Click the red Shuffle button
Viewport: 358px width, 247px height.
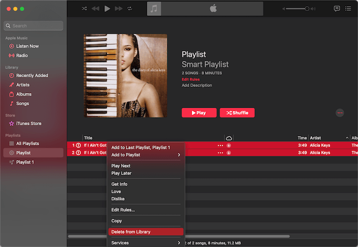237,113
